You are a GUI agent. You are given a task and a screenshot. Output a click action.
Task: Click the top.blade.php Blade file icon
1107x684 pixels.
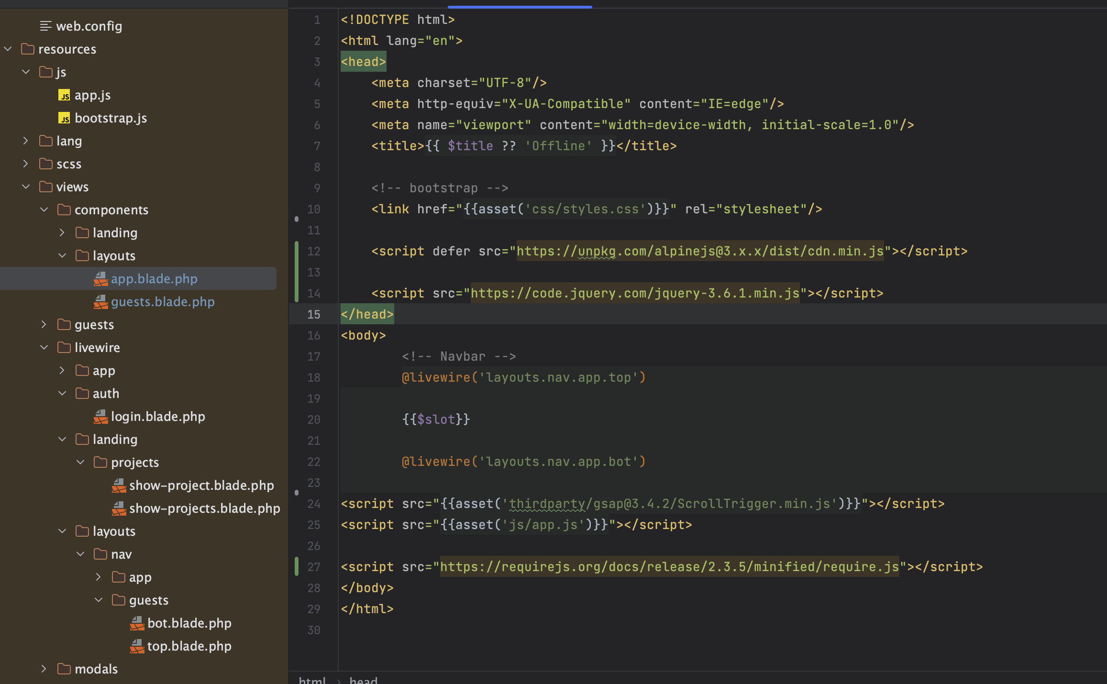pos(137,646)
